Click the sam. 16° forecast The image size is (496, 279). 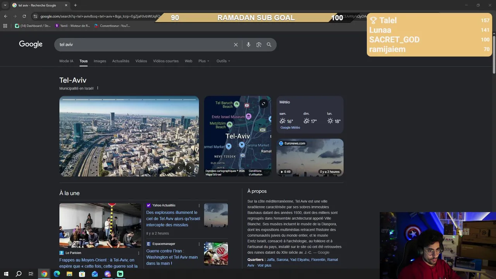286,118
